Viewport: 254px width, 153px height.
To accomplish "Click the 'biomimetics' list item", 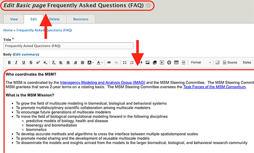I will pos(36,130).
